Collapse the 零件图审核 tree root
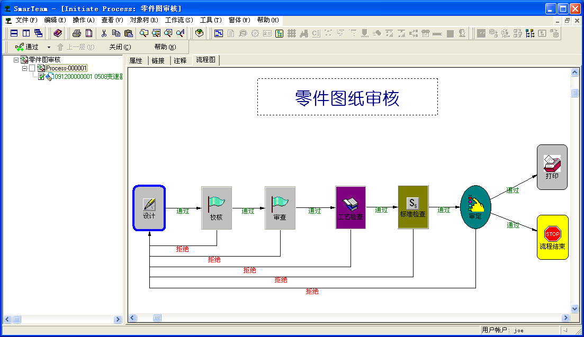 (x=16, y=60)
